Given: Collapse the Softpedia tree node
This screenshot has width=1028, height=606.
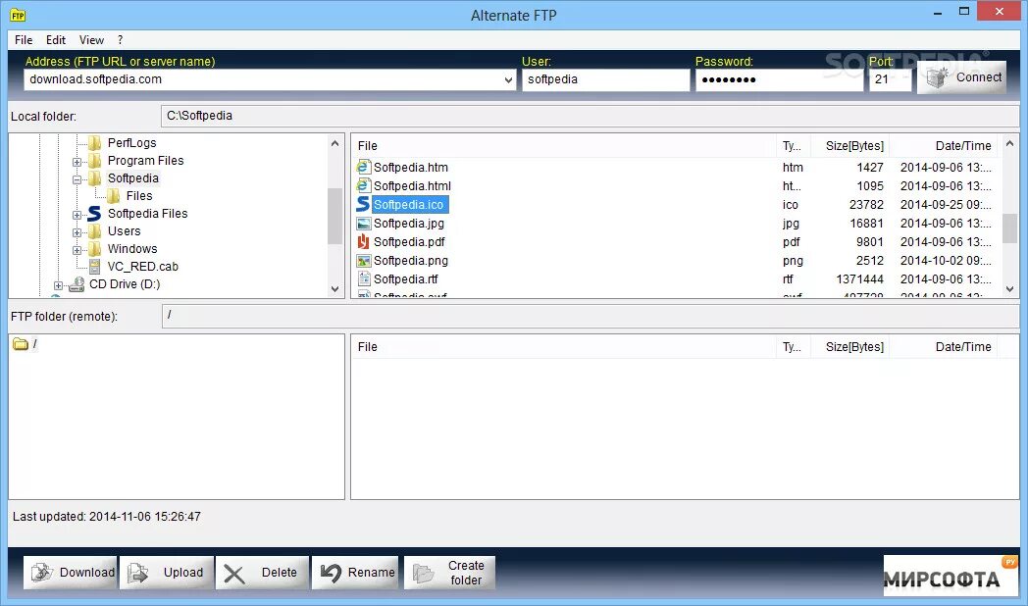Looking at the screenshot, I should click(77, 179).
